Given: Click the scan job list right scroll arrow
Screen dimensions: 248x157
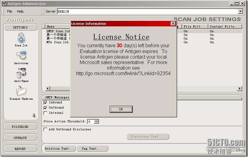Looking at the screenshot, I should (x=240, y=89).
